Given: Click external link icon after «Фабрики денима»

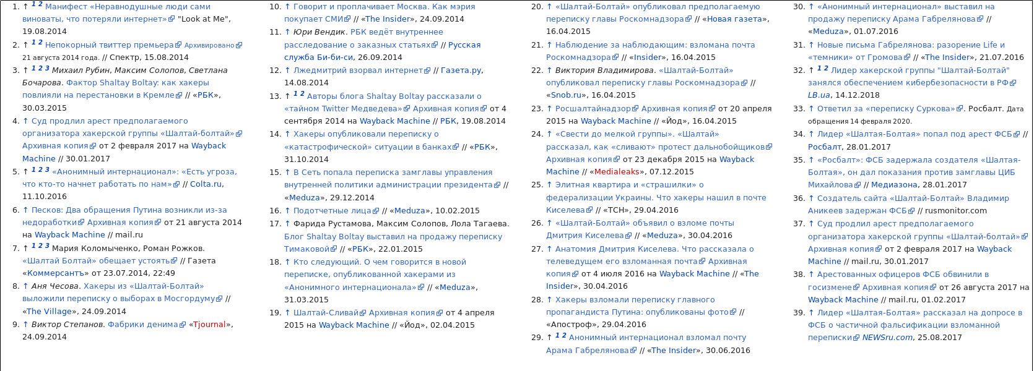Looking at the screenshot, I should (x=183, y=325).
